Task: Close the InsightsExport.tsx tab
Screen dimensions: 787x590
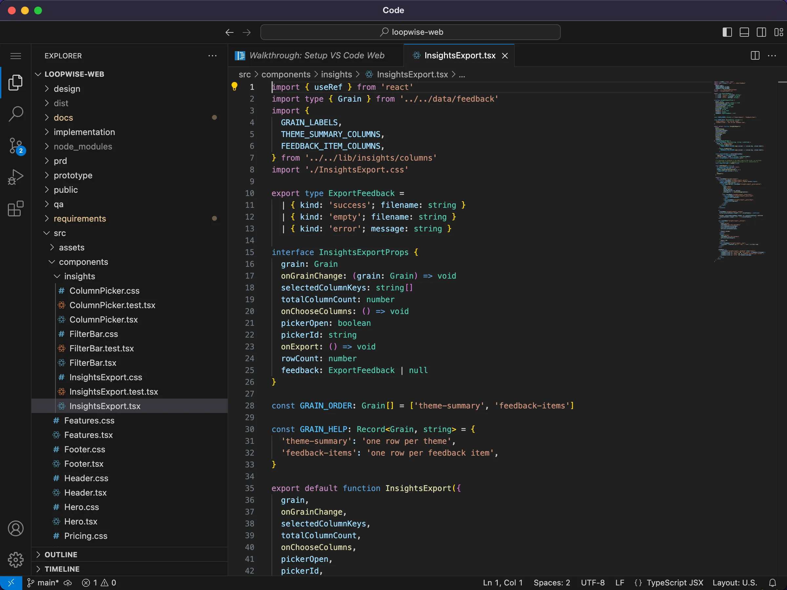Action: pyautogui.click(x=505, y=56)
